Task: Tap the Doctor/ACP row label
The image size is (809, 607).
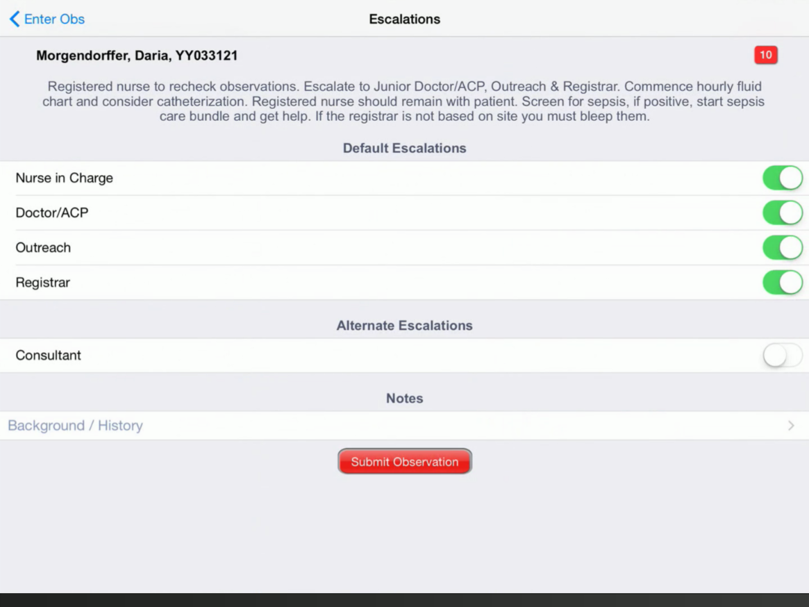Action: (52, 213)
